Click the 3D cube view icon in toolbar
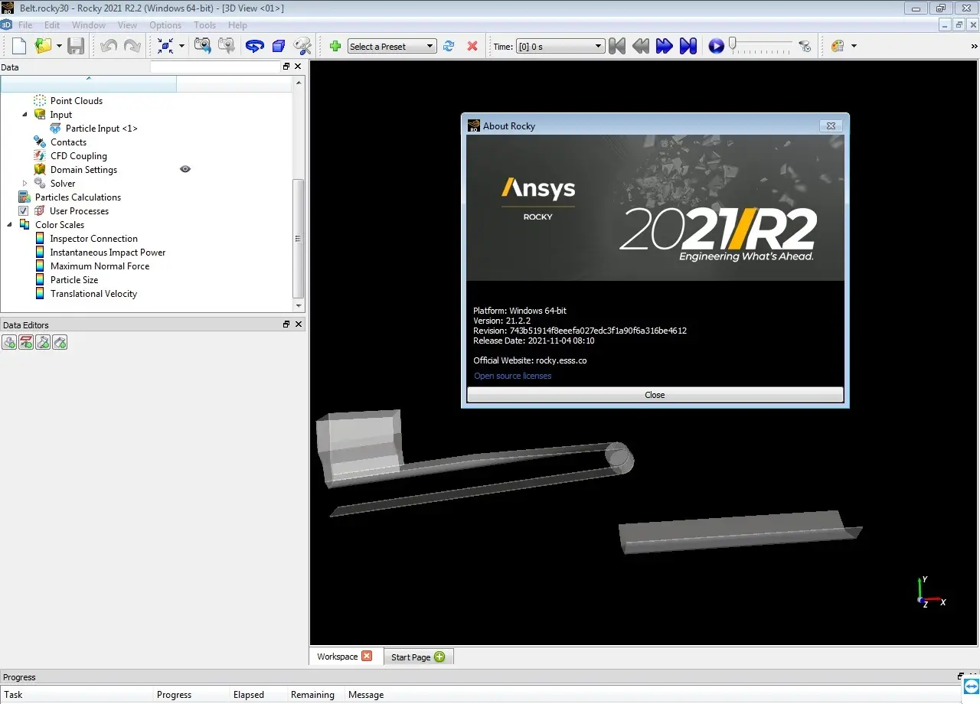 coord(279,46)
